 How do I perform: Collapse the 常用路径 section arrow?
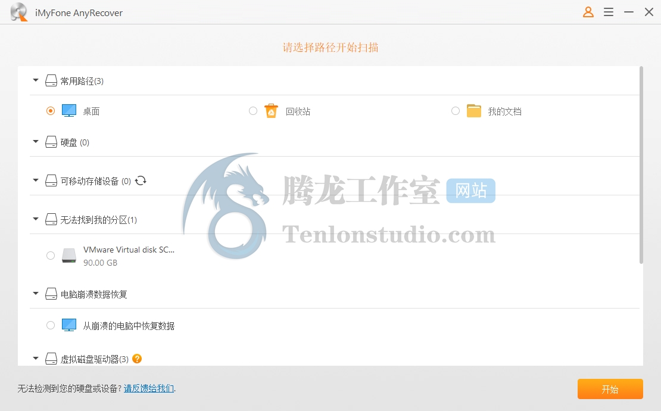click(x=36, y=80)
